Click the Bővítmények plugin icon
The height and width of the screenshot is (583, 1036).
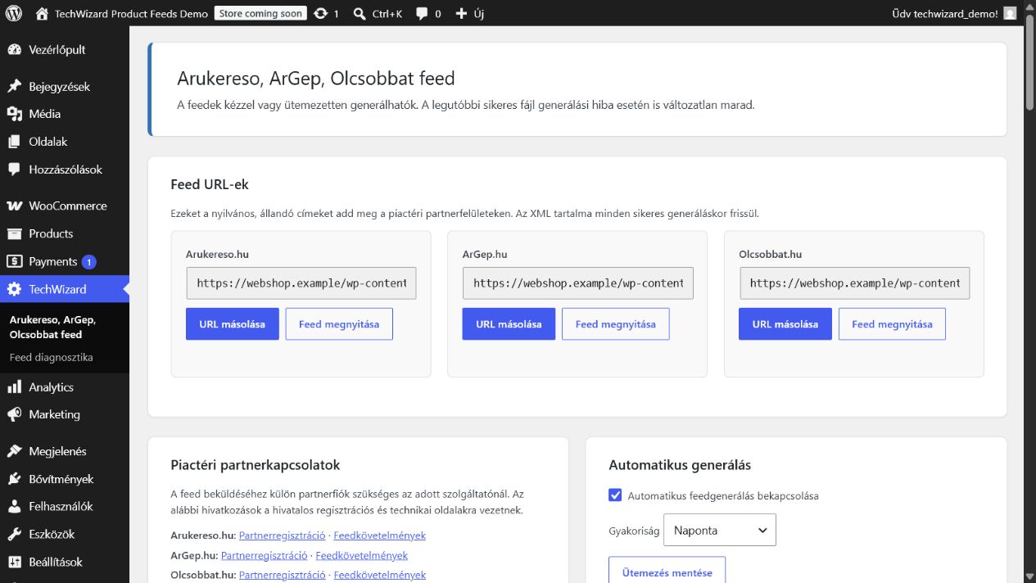click(x=14, y=479)
